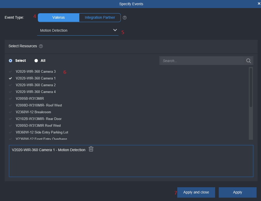Open the Motion Detection dropdown
Image resolution: width=261 pixels, height=201 pixels.
point(78,31)
